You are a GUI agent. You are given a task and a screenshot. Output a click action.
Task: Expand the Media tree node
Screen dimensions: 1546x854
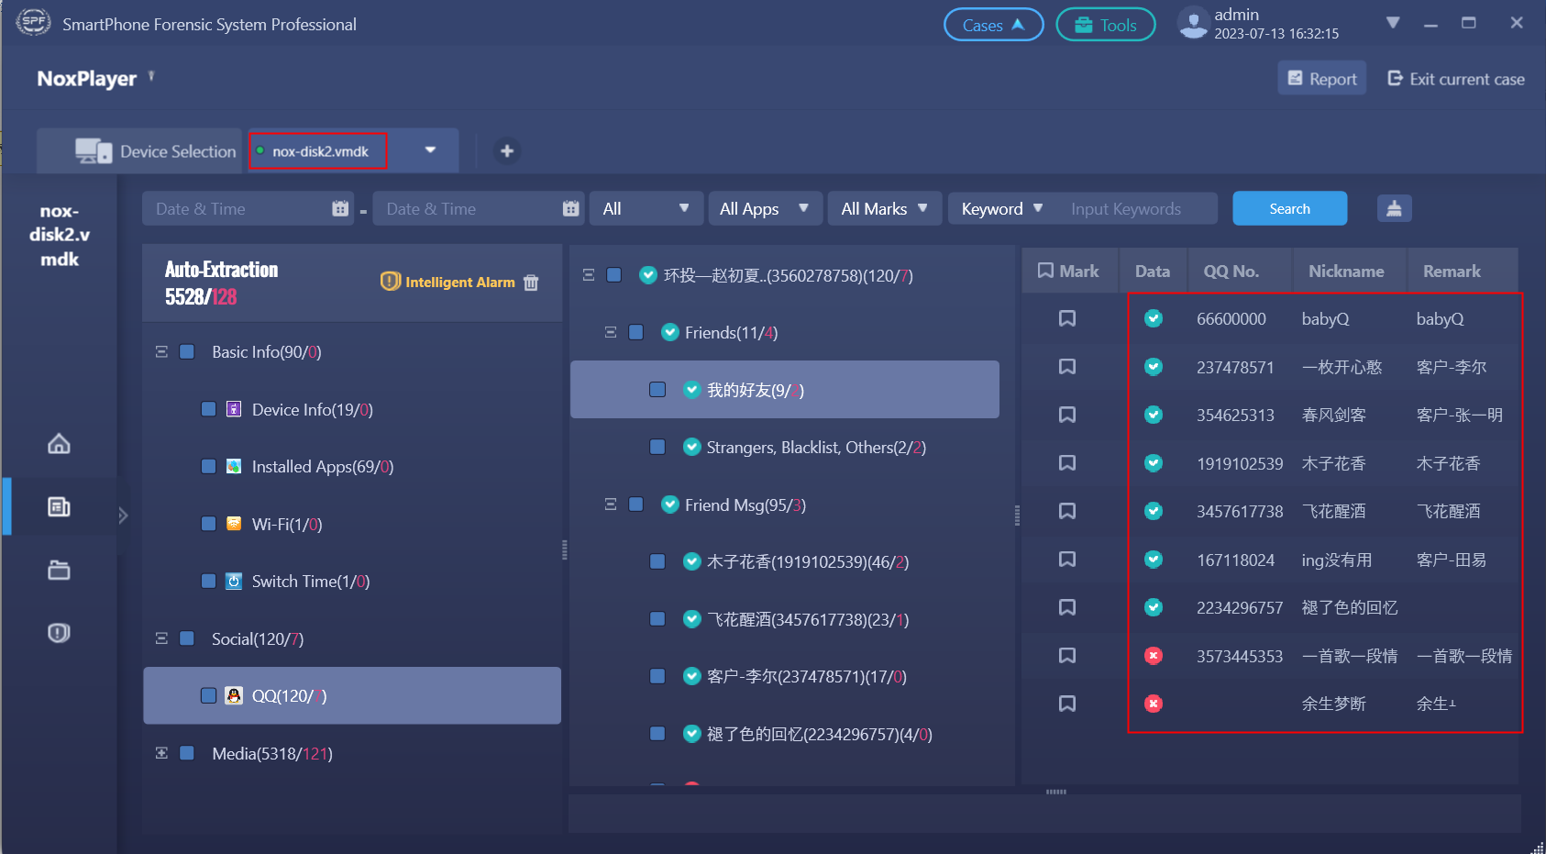161,753
